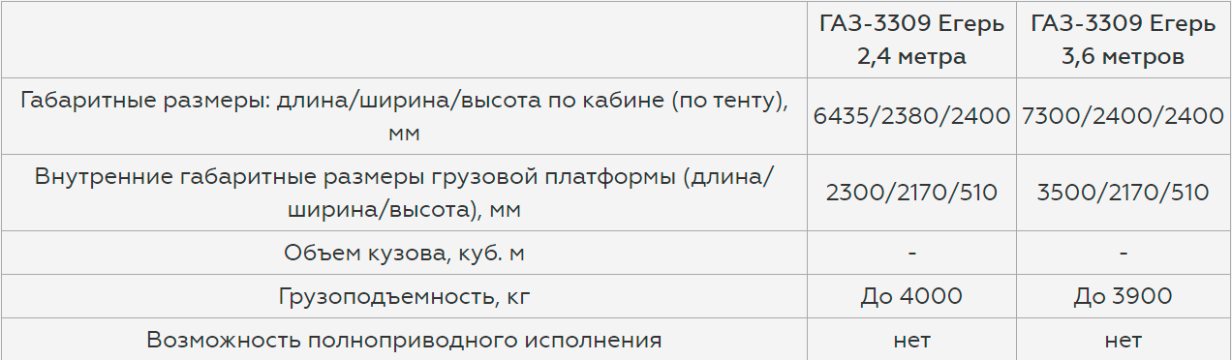Click the 7300/2400/2400 dimensions cell
The image size is (1232, 360).
(1123, 116)
